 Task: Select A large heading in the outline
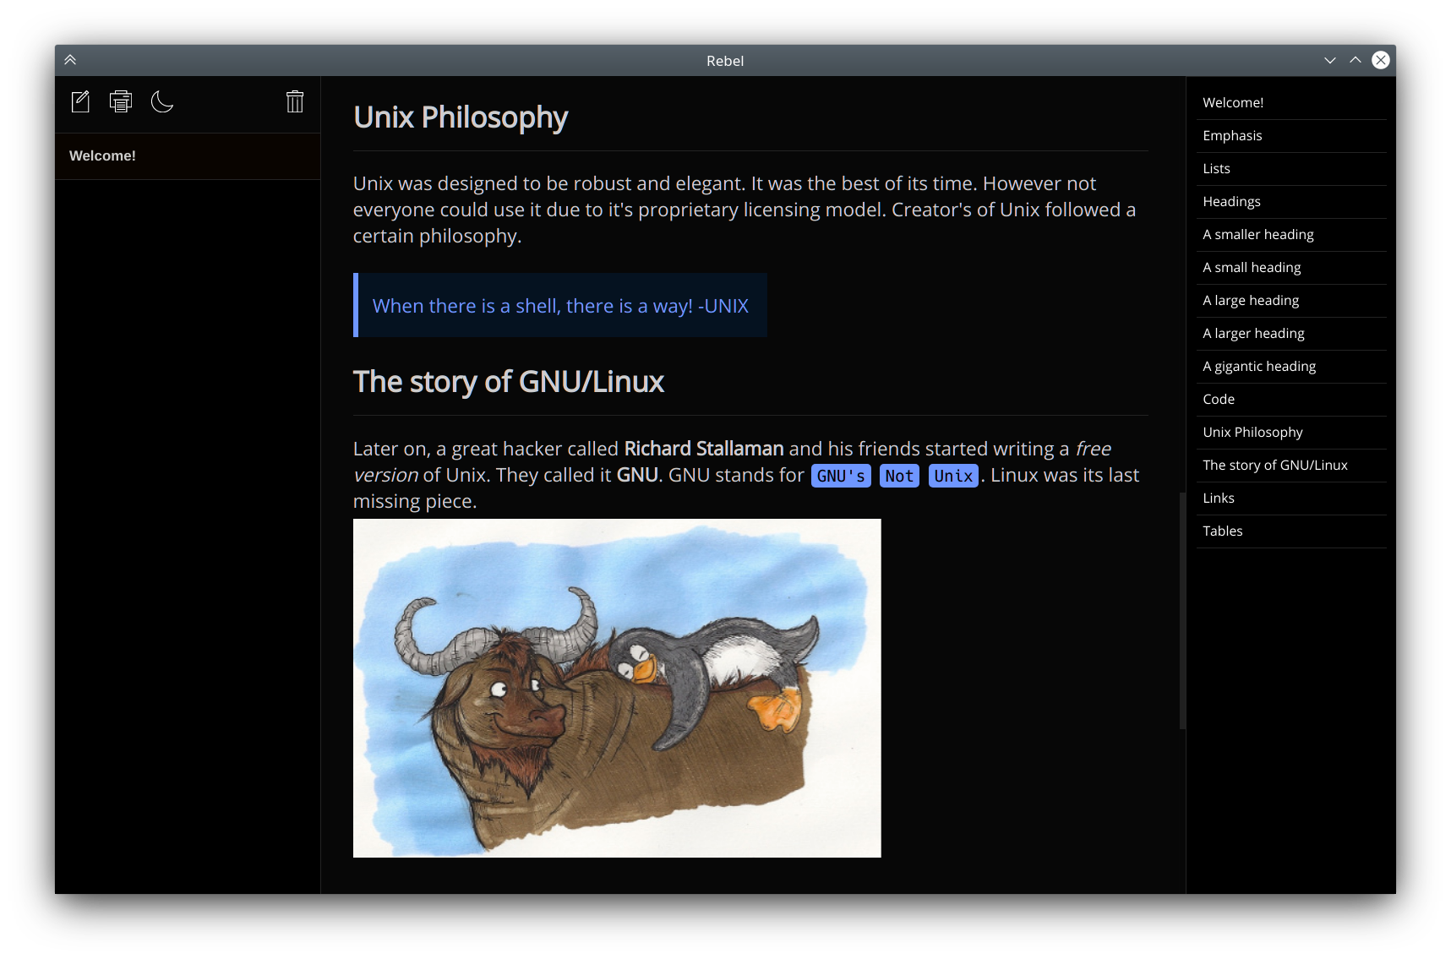(1291, 301)
